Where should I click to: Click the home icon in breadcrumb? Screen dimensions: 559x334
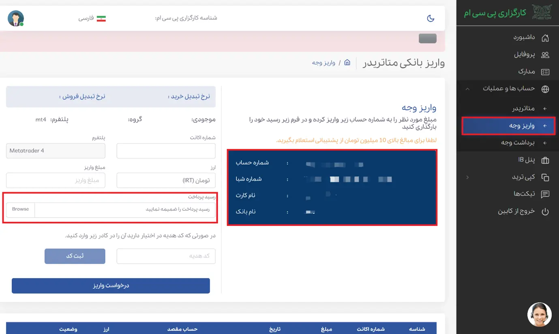point(347,63)
